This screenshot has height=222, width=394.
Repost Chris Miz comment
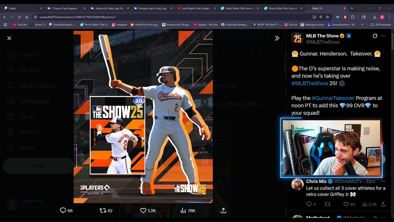[x=327, y=204]
